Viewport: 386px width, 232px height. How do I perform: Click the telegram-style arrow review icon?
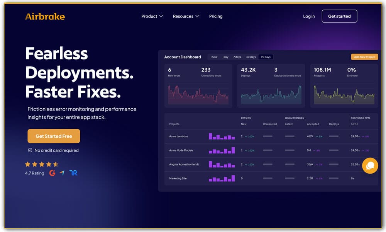(x=61, y=173)
